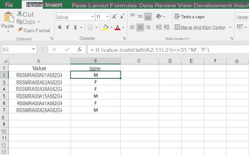Switch to the View tab
Image resolution: width=249 pixels, height=155 pixels.
(x=185, y=6)
